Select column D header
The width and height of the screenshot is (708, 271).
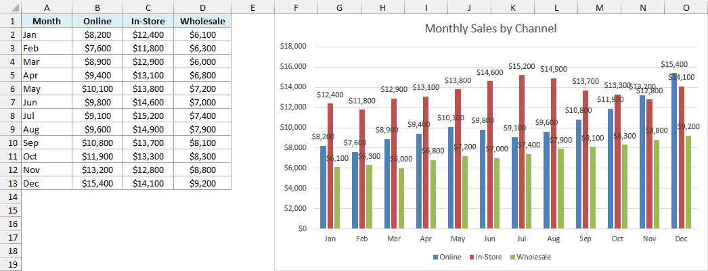coord(202,7)
